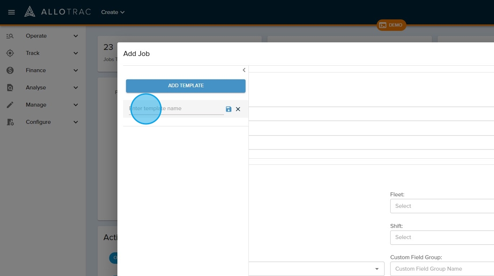Open the hamburger navigation menu
This screenshot has height=276, width=494.
[11, 12]
